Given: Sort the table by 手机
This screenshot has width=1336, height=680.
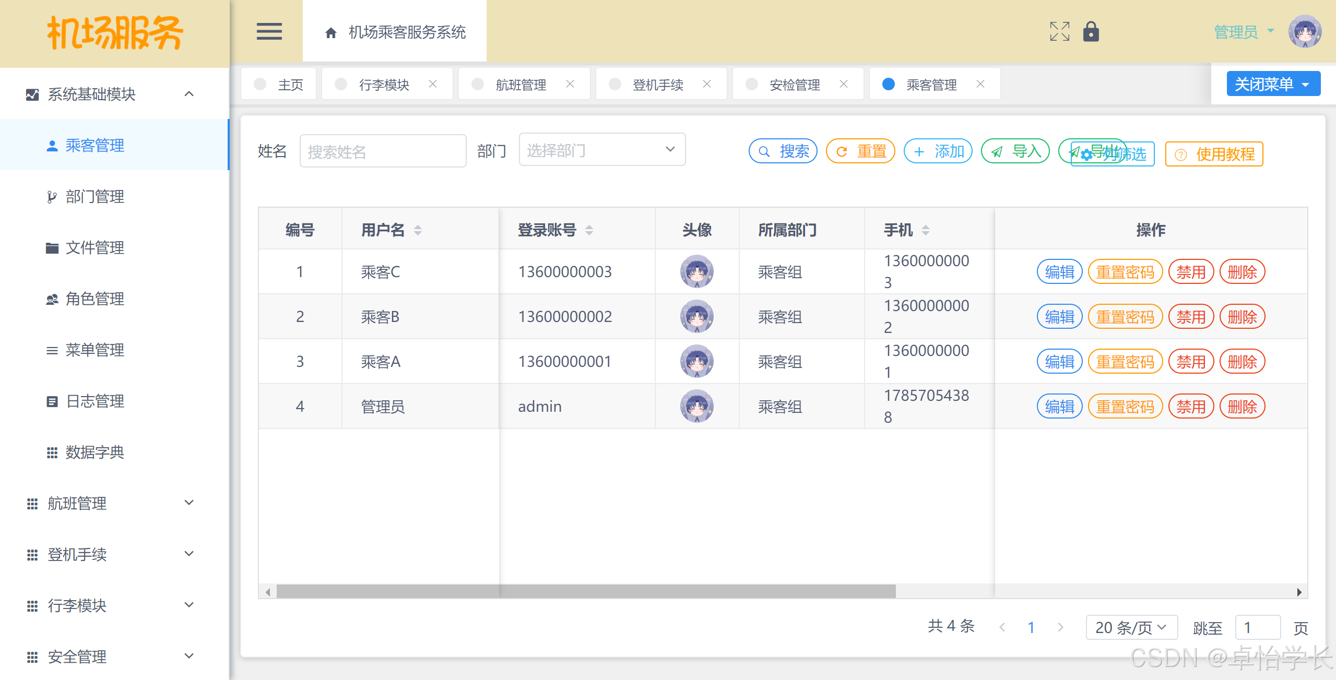Looking at the screenshot, I should pyautogui.click(x=926, y=230).
